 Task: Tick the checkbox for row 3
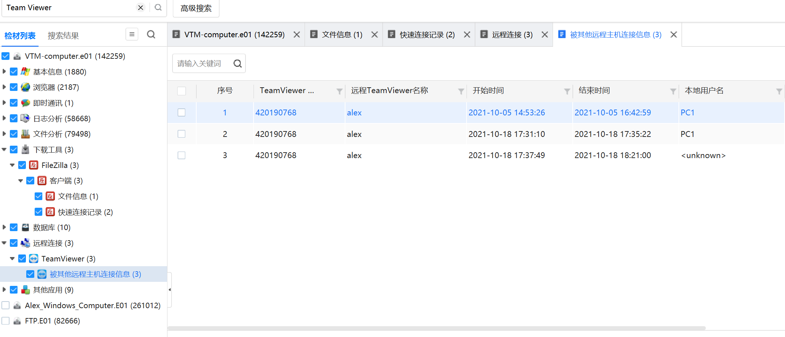click(x=182, y=155)
